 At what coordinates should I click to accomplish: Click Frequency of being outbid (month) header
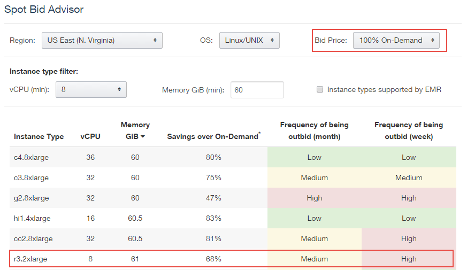(x=314, y=130)
